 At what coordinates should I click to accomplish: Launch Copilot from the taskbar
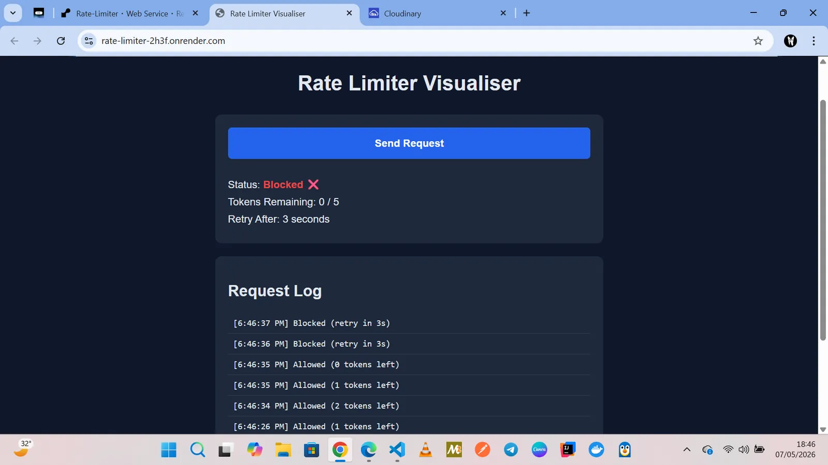click(254, 450)
